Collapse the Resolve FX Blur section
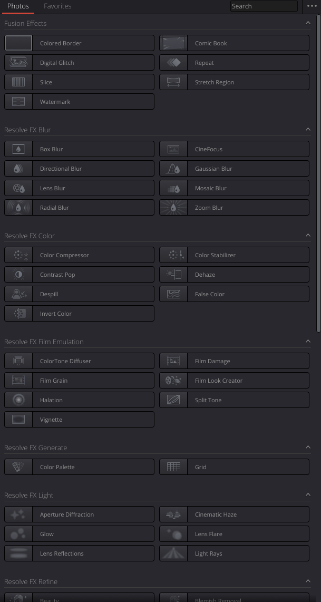Image resolution: width=321 pixels, height=602 pixels. tap(308, 129)
